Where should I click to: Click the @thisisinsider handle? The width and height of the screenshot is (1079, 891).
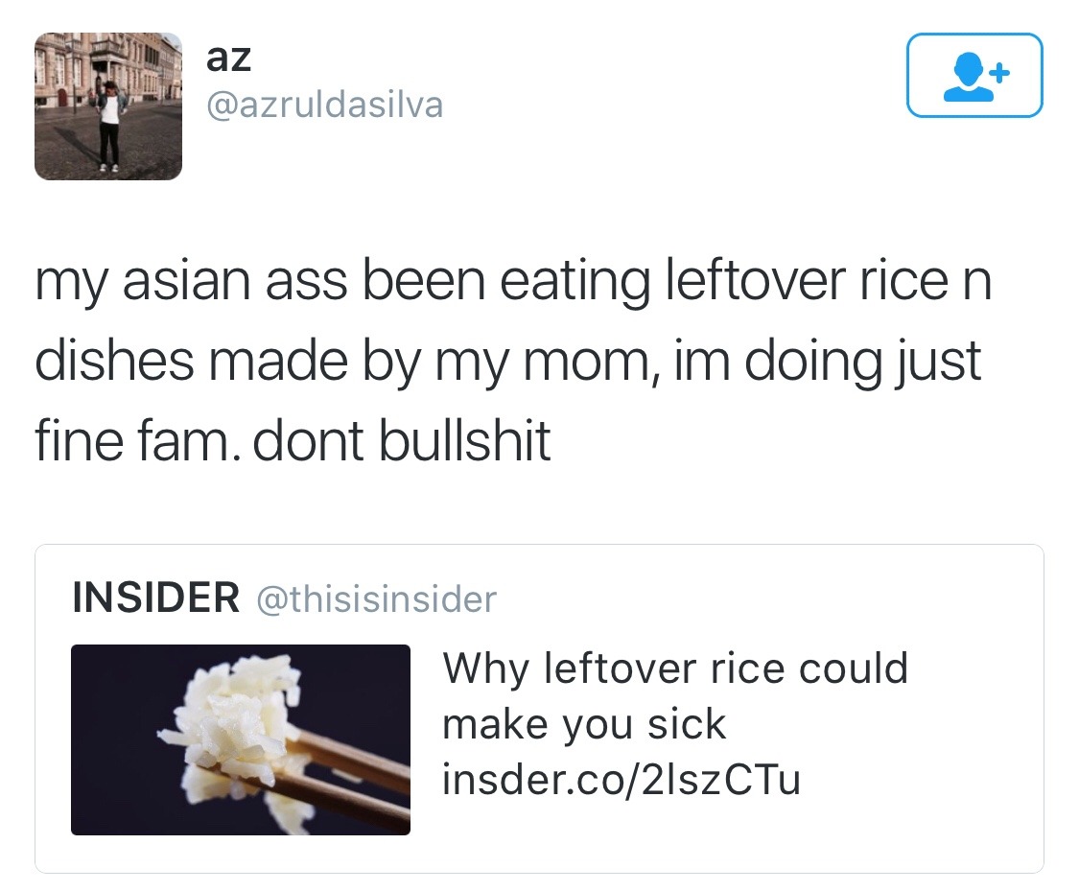click(376, 599)
